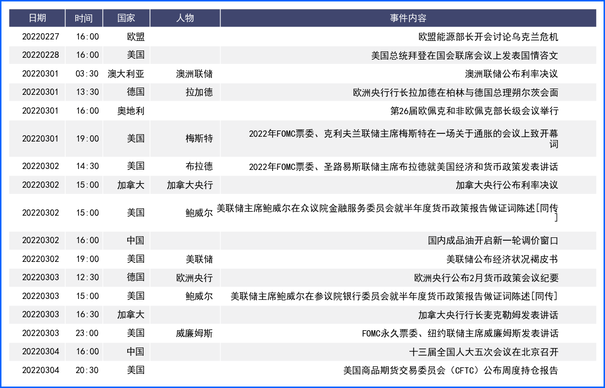This screenshot has width=605, height=388.
Task: Click 威廉姆斯 in the 人物 column
Action: [x=195, y=333]
